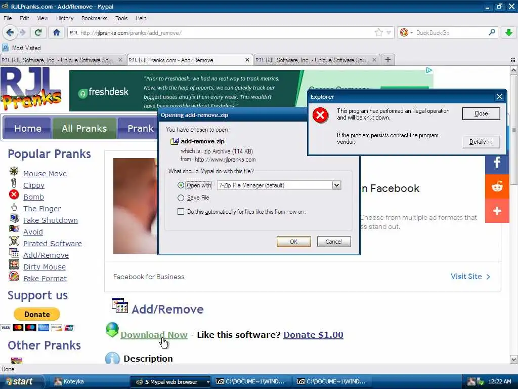Open the History menu
This screenshot has width=518, height=389.
tap(65, 18)
